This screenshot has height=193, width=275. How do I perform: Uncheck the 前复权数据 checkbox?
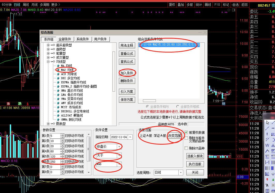click(187, 132)
